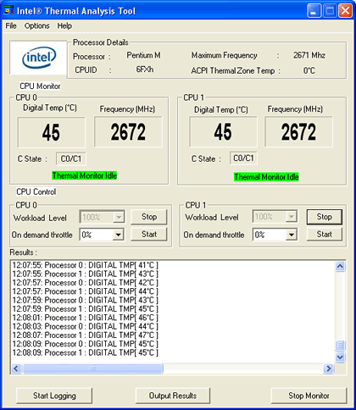Click the app icon in title bar

point(8,10)
